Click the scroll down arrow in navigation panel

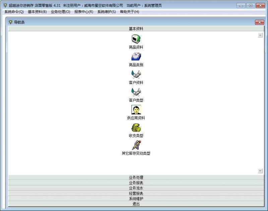point(260,171)
